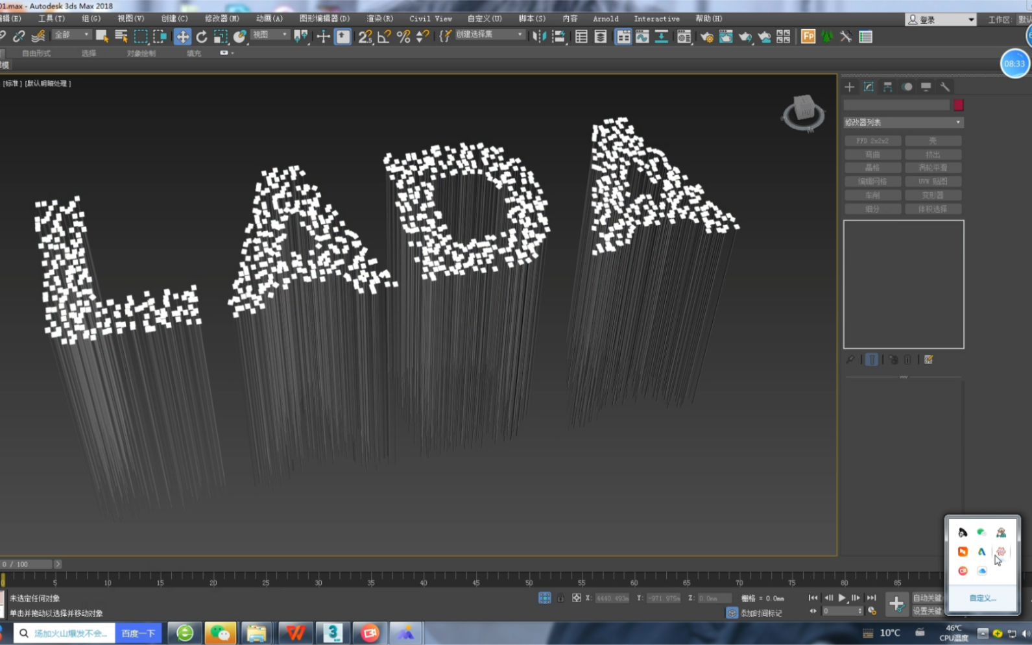Open the 创建选择集 named selection dropdown
The height and width of the screenshot is (645, 1032).
[489, 34]
